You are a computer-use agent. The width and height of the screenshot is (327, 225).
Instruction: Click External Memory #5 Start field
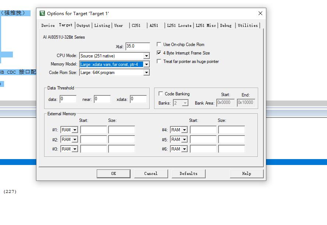[203, 139]
